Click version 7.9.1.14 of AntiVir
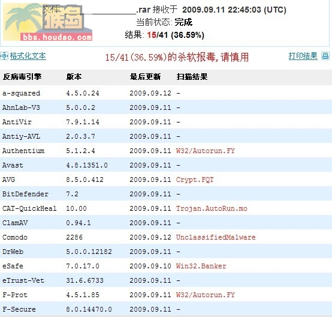 [83, 122]
